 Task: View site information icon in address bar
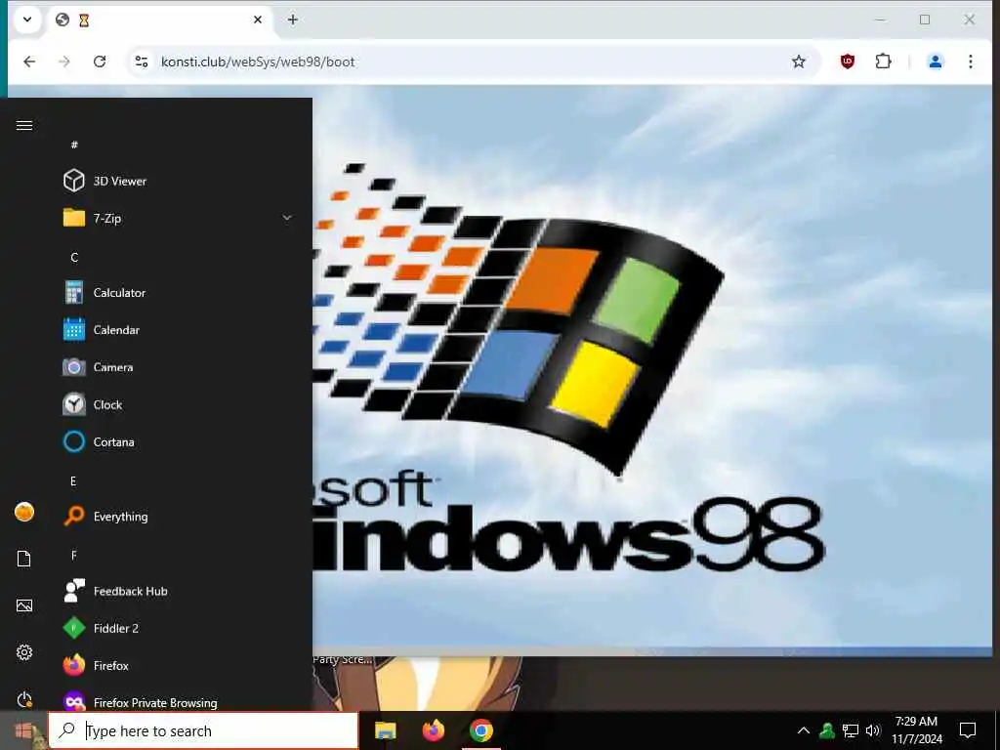141,62
